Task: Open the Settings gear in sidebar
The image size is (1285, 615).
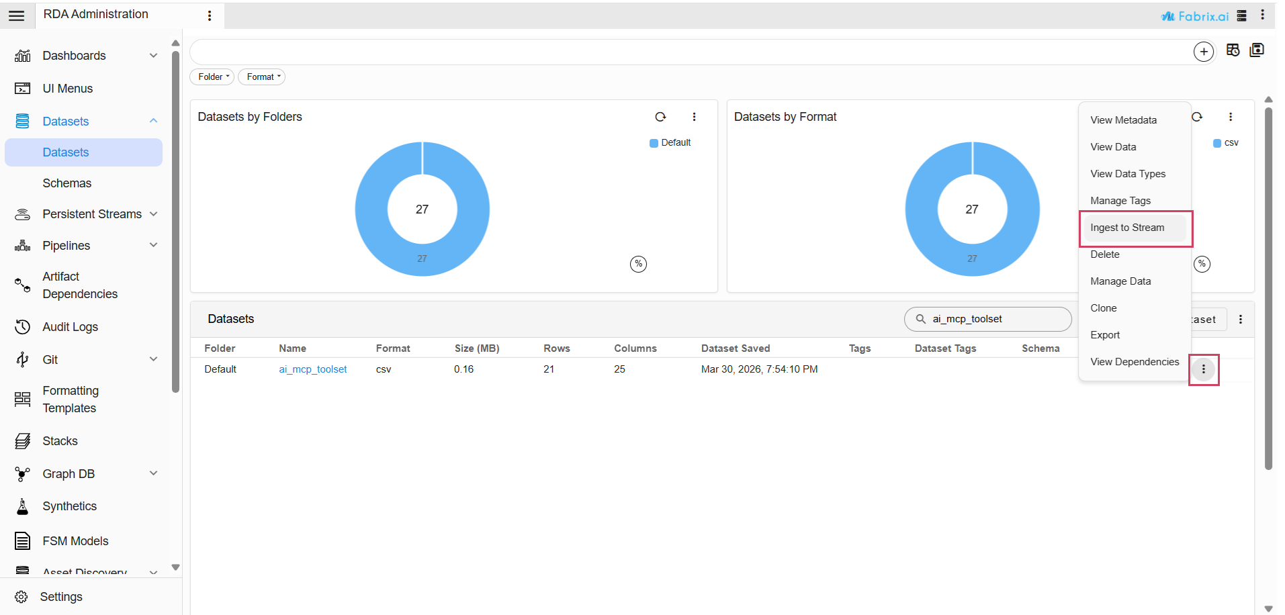Action: 21,597
